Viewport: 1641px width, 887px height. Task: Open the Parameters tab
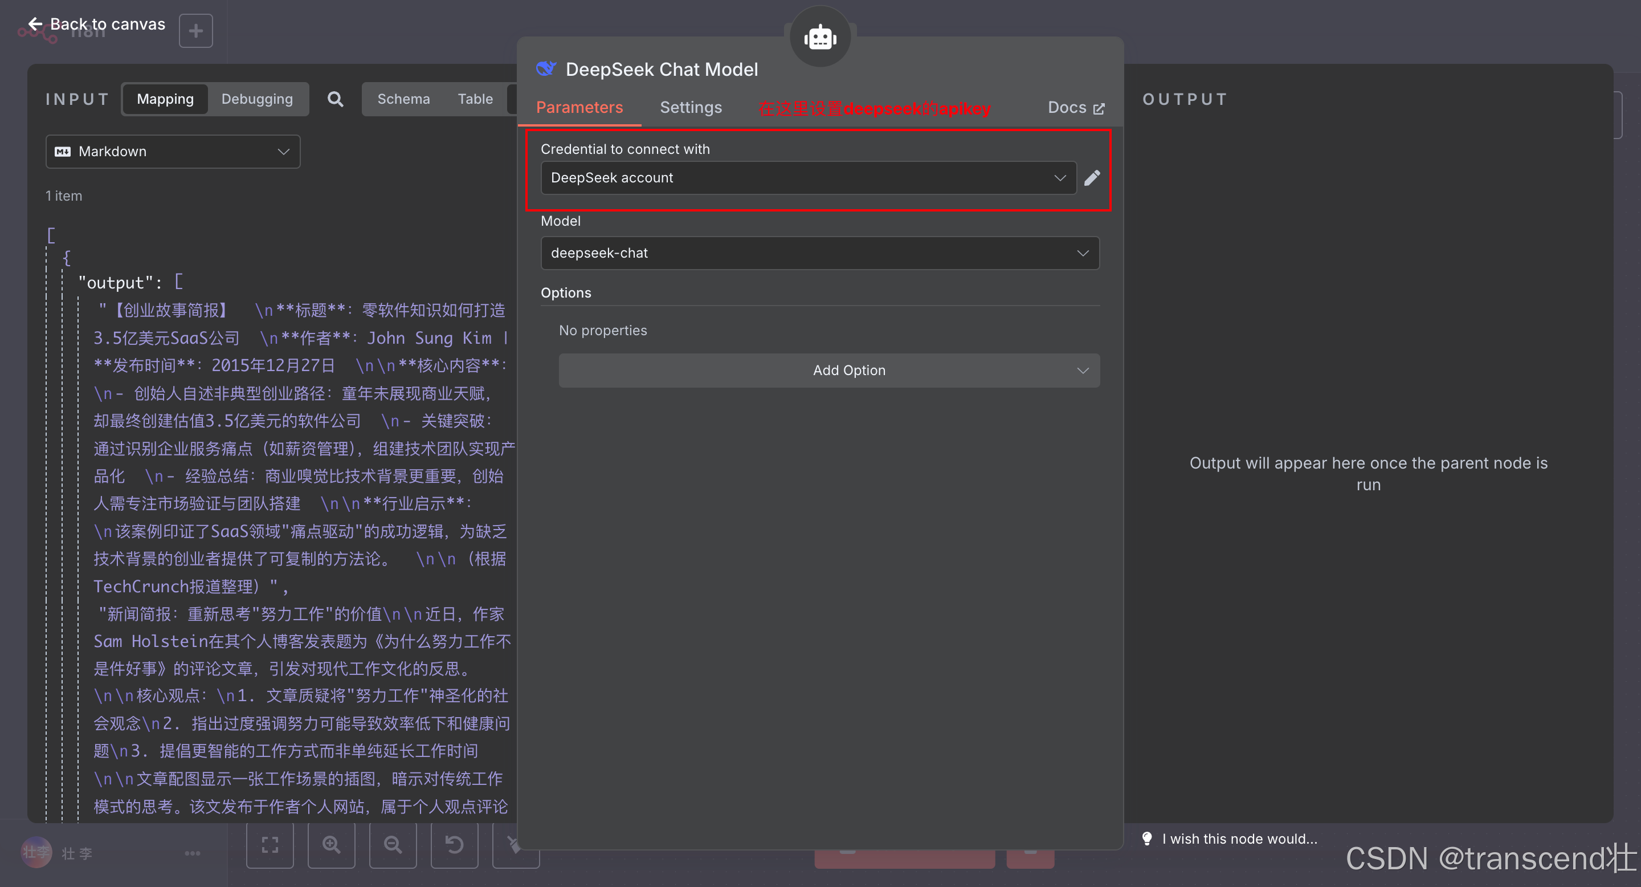click(579, 108)
